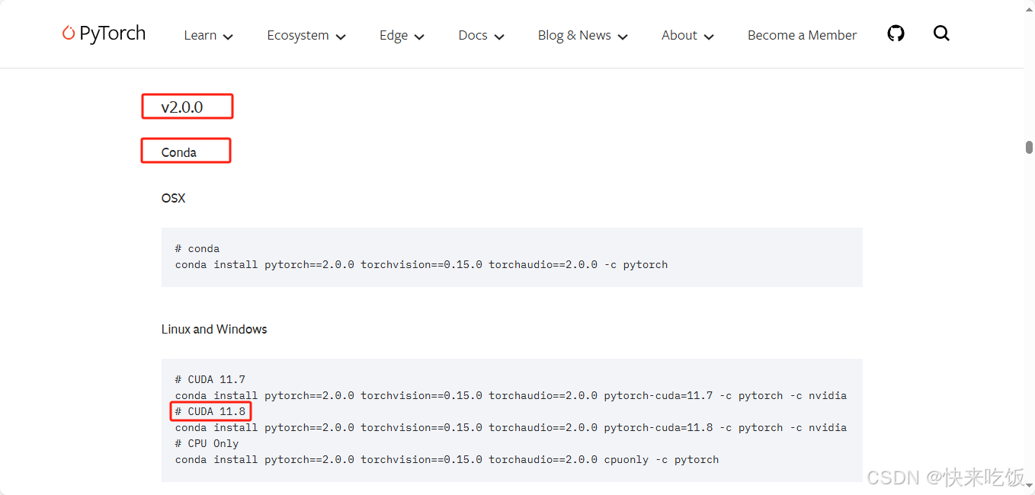Screen dimensions: 1035x495
Task: Expand the Docs dropdown chevron
Action: 499,36
